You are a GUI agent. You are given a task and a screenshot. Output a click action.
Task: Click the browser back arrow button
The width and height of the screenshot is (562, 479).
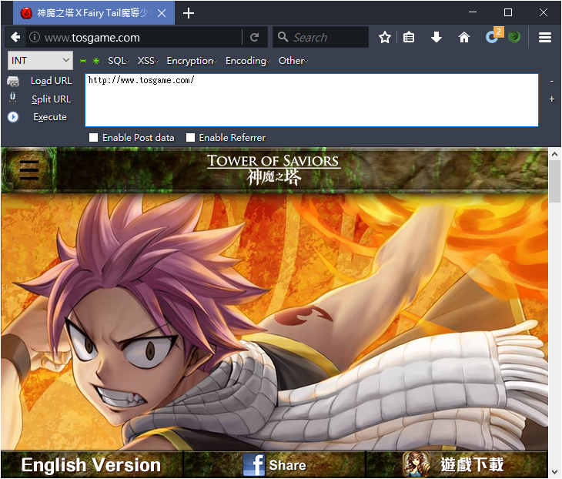tap(15, 37)
